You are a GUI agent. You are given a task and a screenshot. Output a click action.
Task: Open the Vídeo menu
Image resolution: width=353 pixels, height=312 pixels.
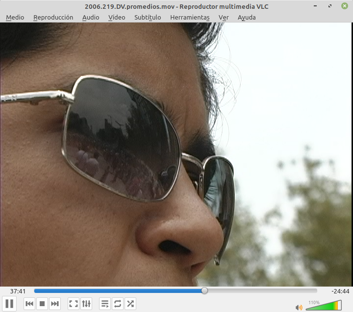(117, 17)
